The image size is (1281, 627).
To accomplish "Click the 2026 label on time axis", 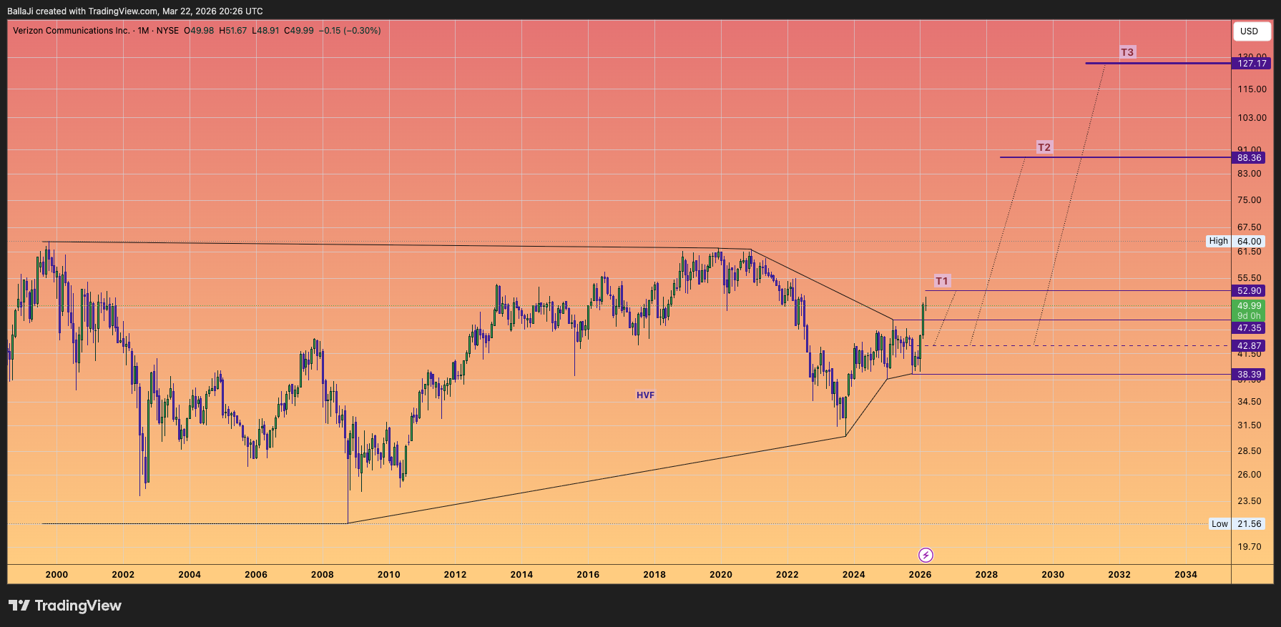I will tap(920, 574).
